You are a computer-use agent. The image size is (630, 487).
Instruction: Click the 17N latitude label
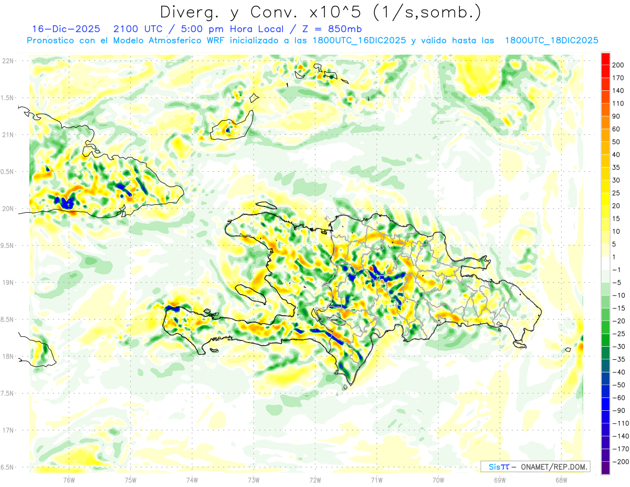[8, 430]
